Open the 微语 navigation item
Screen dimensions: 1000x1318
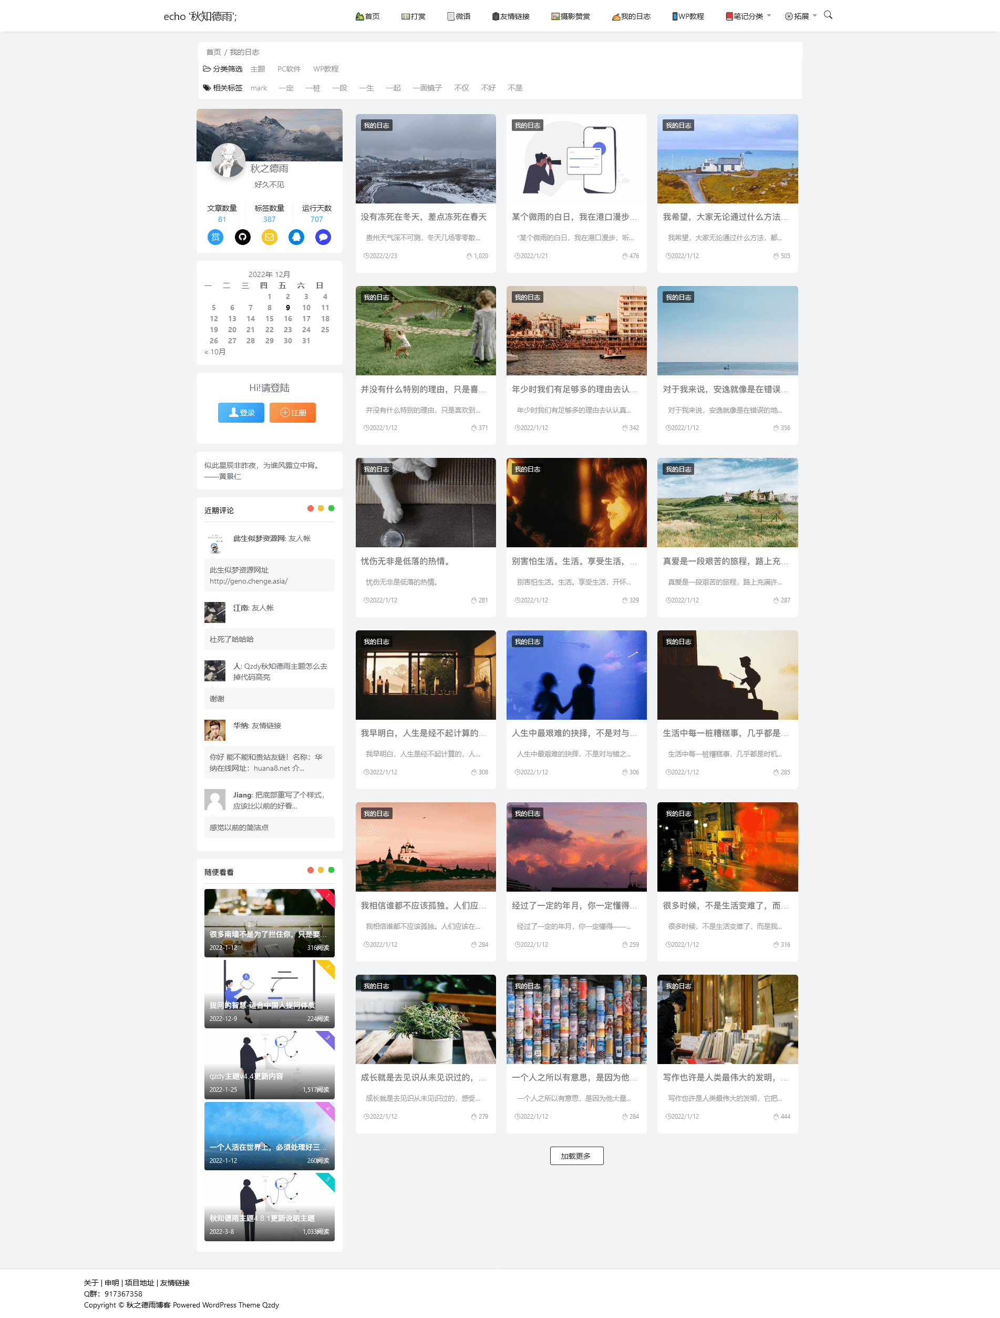point(459,16)
